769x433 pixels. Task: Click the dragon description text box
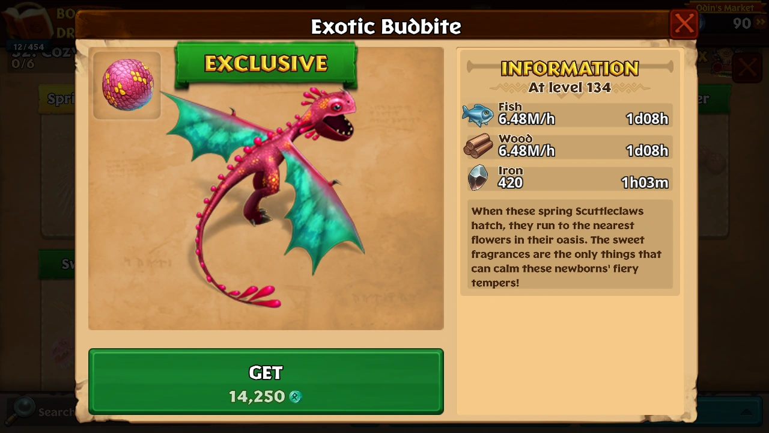[570, 247]
